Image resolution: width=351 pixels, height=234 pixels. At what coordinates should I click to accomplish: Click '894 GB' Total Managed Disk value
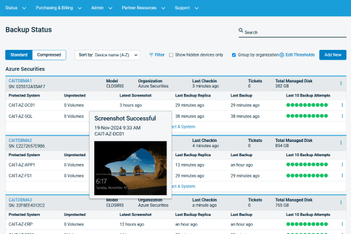point(282,146)
